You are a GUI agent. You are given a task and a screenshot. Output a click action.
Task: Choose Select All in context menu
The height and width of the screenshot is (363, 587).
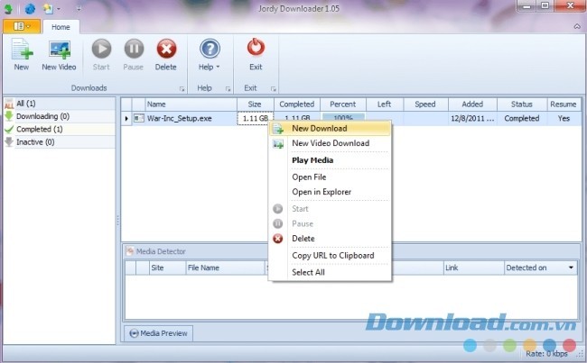point(330,272)
